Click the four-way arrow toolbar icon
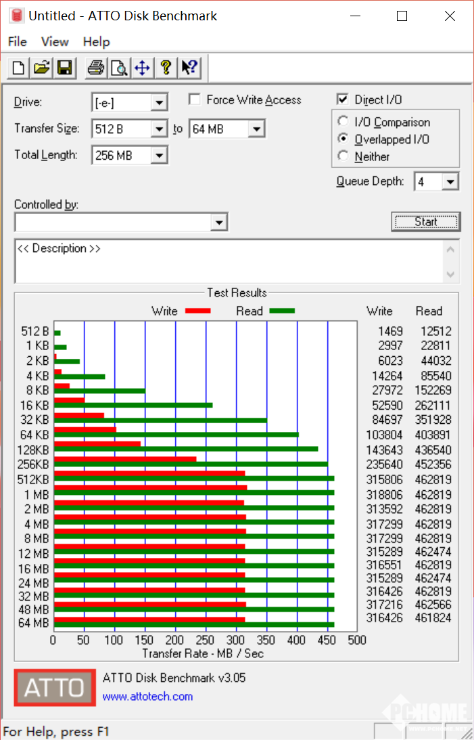Viewport: 474px width, 740px height. (x=141, y=68)
